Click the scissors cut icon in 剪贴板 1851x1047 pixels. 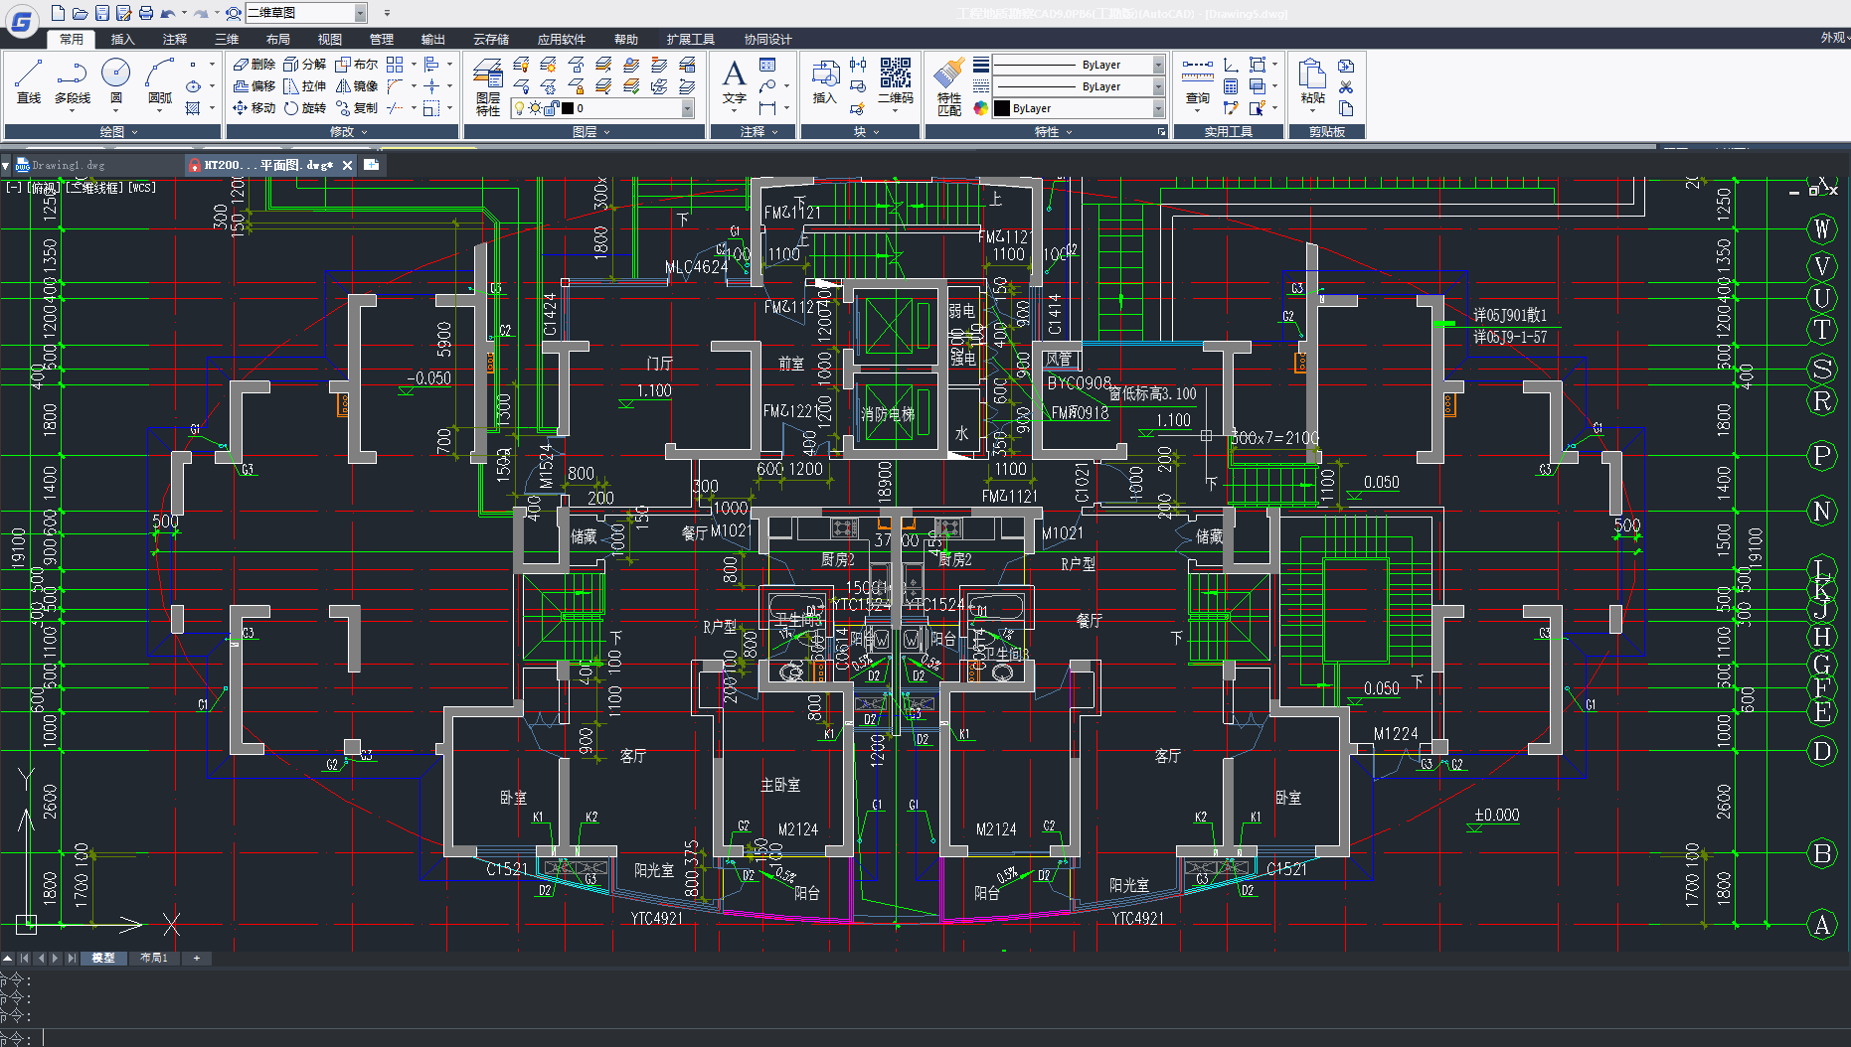click(x=1346, y=87)
